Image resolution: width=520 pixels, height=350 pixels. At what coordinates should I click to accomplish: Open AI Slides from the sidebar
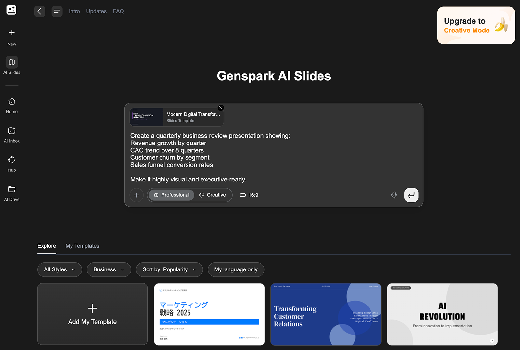[12, 62]
